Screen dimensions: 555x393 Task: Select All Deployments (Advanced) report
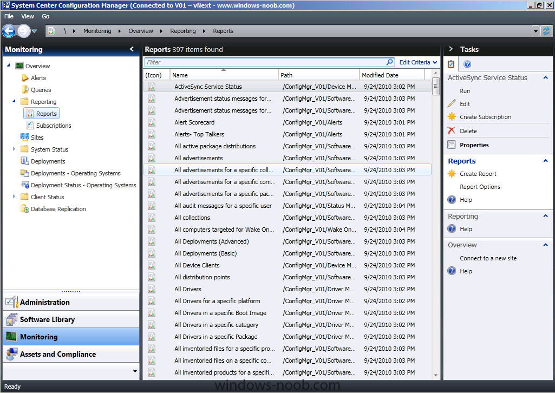(x=287, y=241)
